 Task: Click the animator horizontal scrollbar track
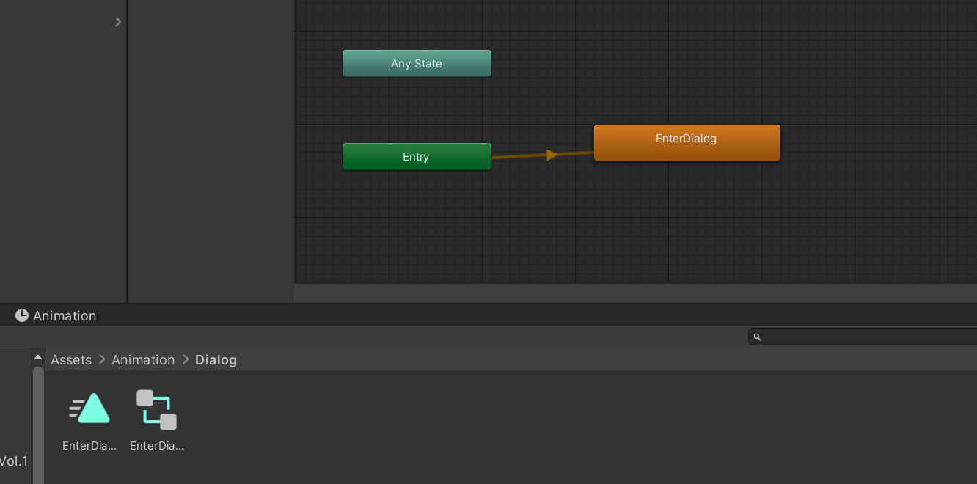[635, 294]
